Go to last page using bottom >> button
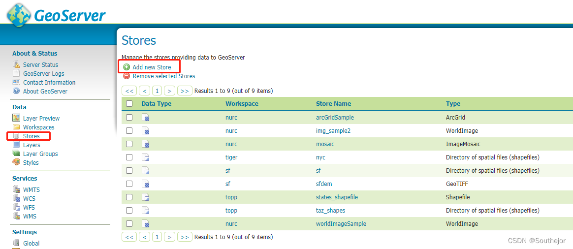The image size is (573, 249). point(185,237)
